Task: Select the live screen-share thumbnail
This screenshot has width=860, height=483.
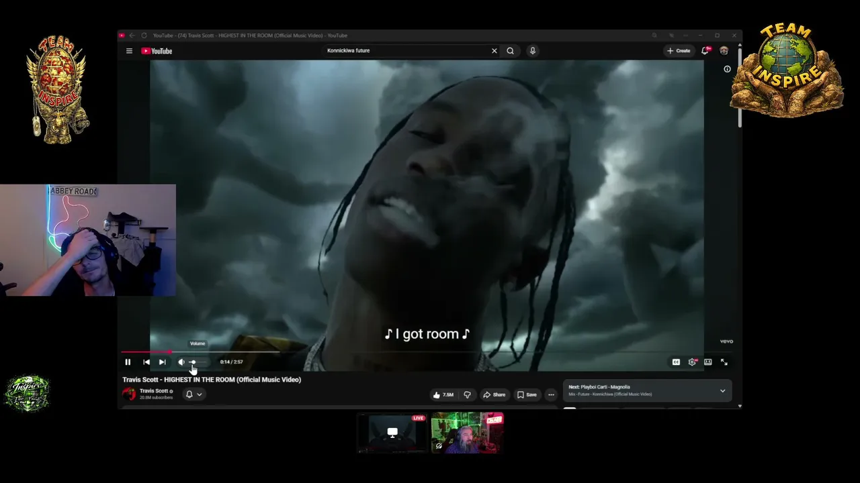Action: click(392, 433)
